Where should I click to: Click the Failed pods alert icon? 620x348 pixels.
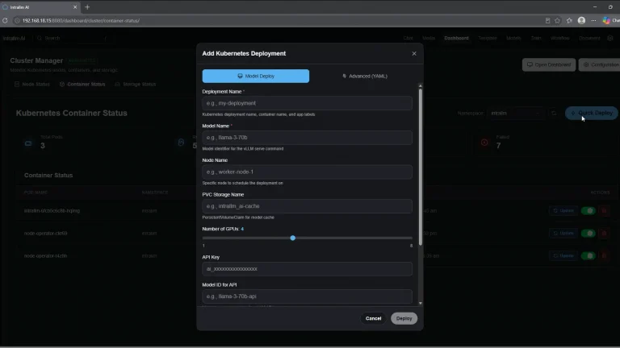point(484,143)
